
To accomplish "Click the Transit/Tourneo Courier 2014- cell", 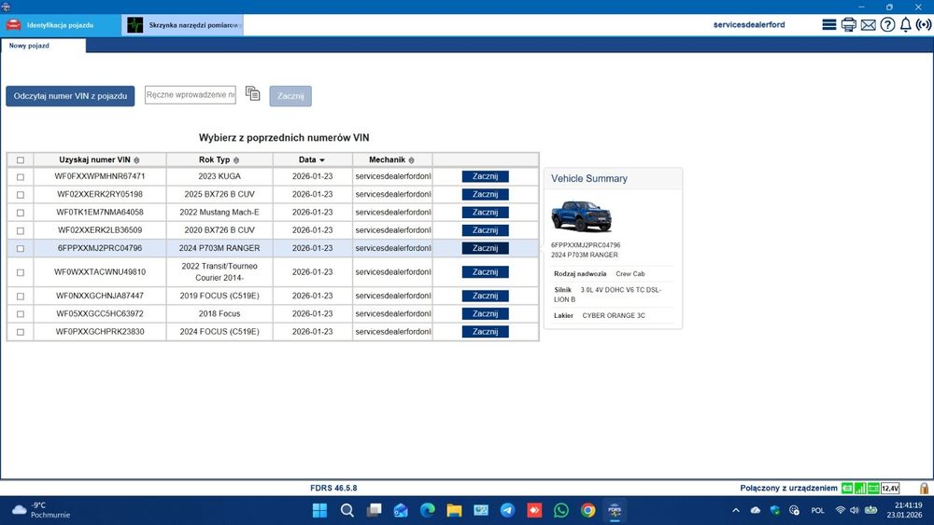I will pos(219,271).
